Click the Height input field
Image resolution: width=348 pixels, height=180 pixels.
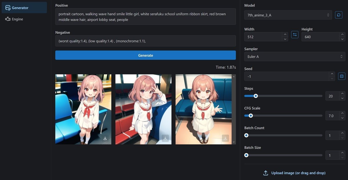point(320,37)
